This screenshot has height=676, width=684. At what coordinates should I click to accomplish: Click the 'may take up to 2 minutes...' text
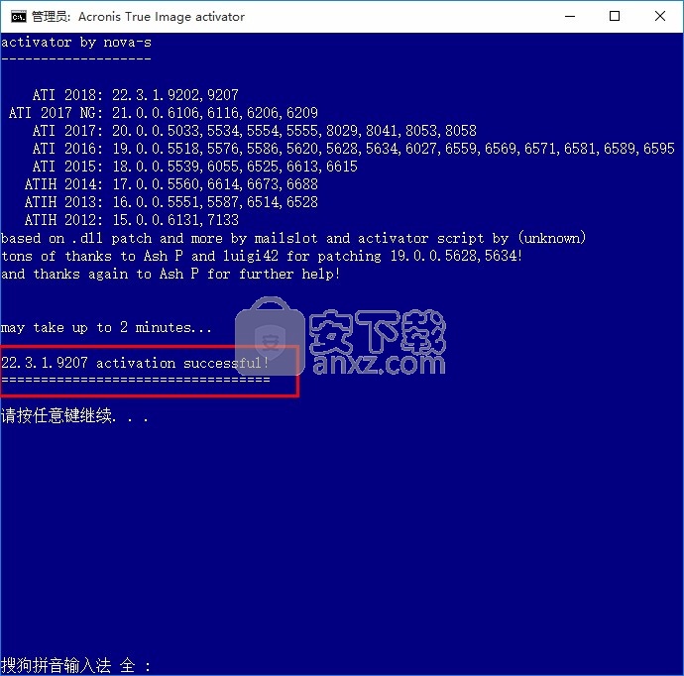pos(106,327)
